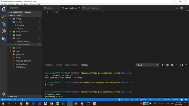Image resolution: width=189 pixels, height=106 pixels.
Task: Open the Selection menu
Action: (x=11, y=4)
